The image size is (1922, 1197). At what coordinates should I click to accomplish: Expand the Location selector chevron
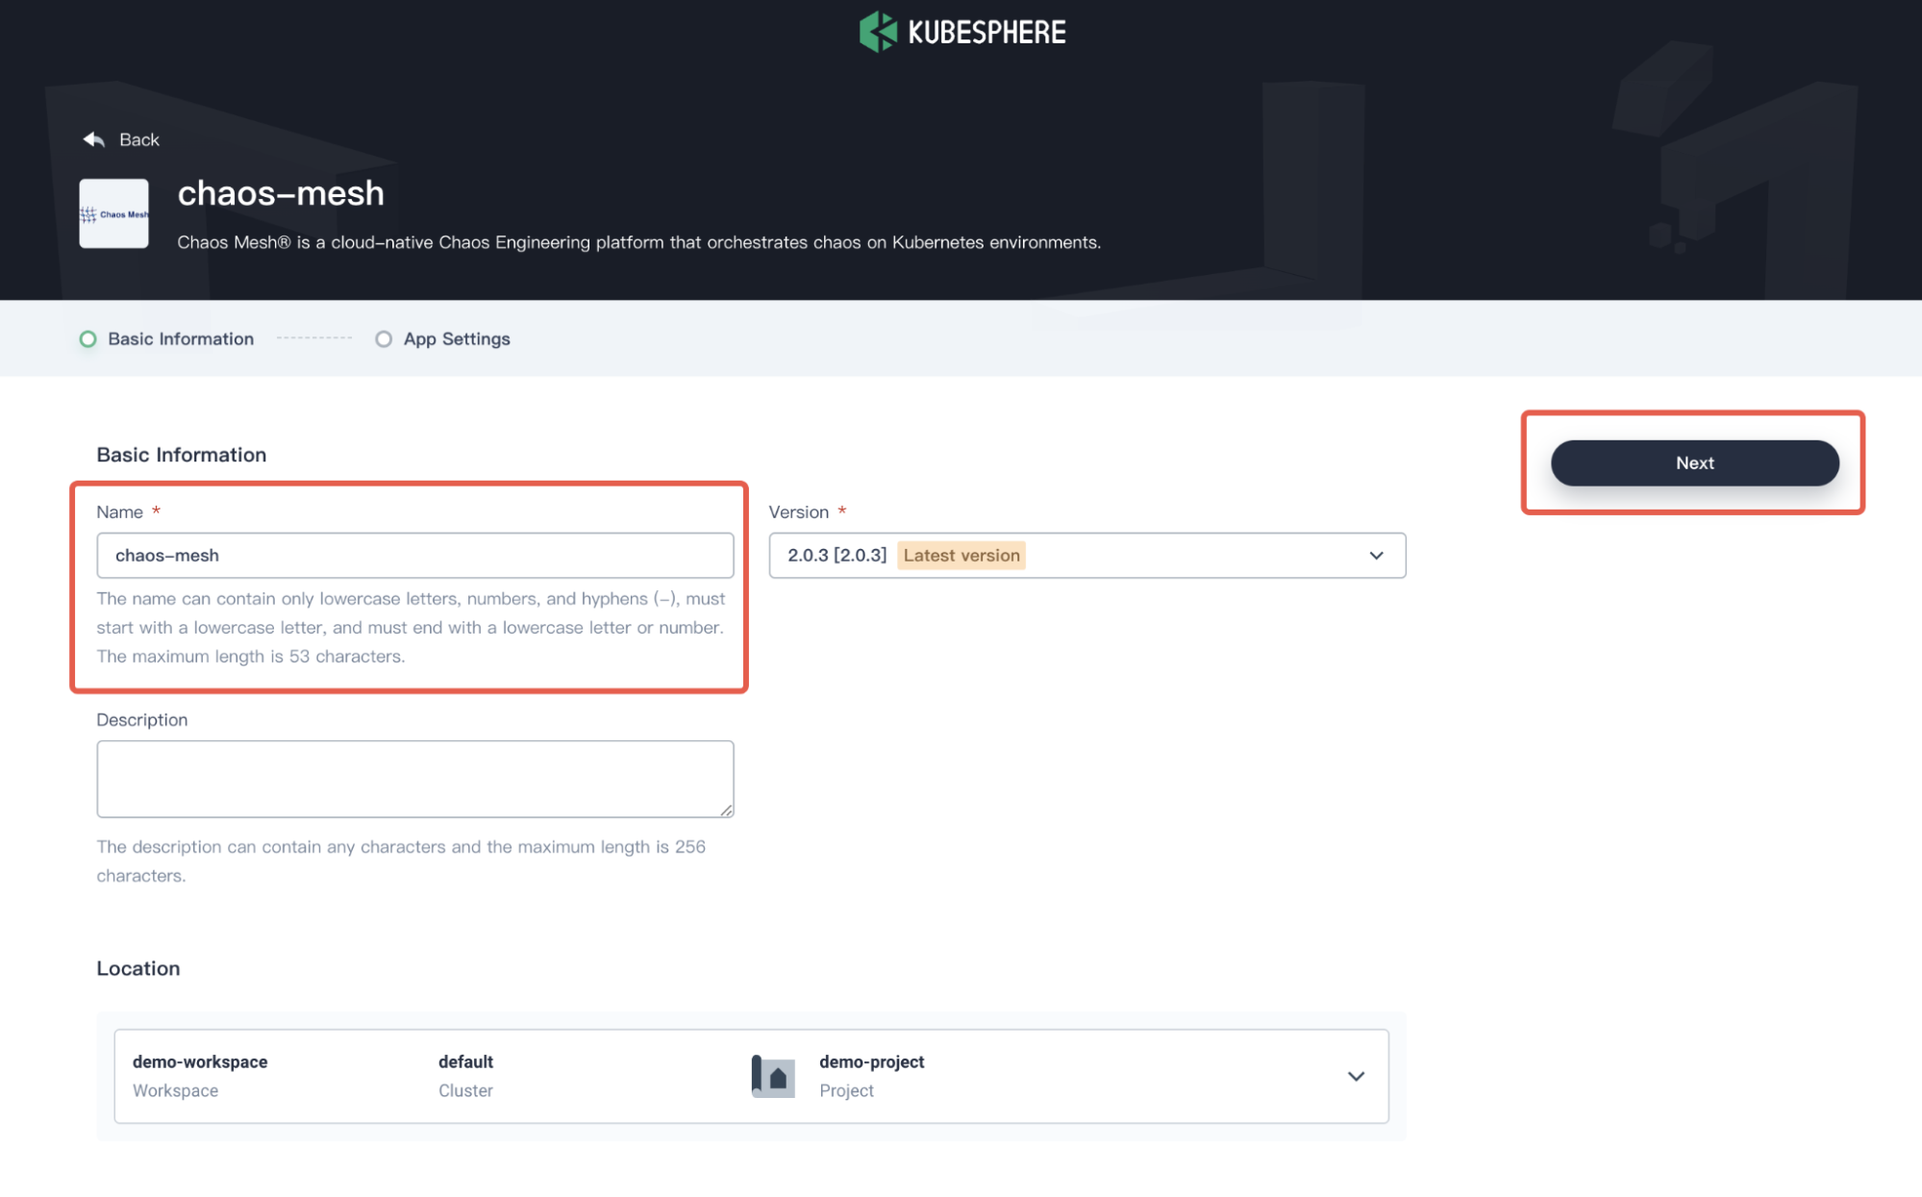1356,1076
